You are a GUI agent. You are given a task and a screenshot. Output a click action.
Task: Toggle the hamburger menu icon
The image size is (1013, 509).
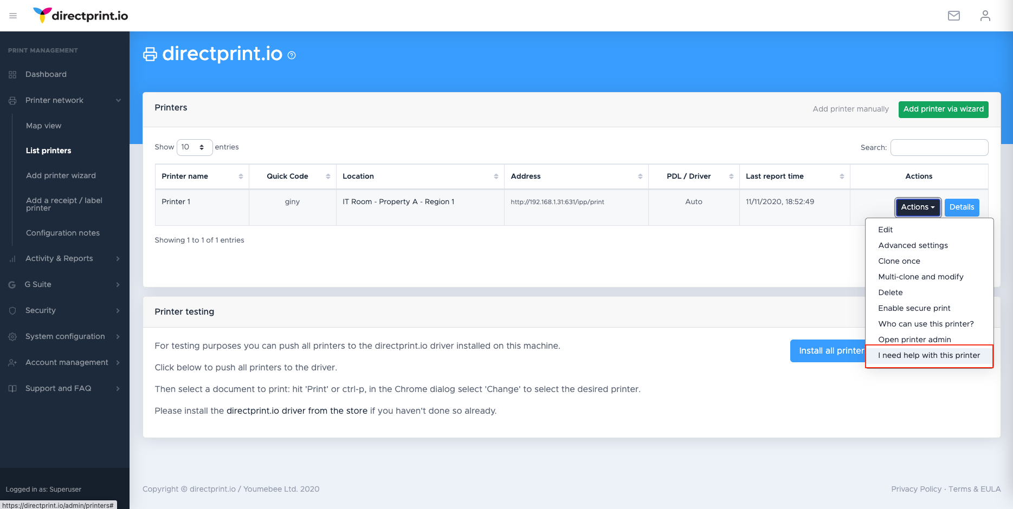(13, 16)
